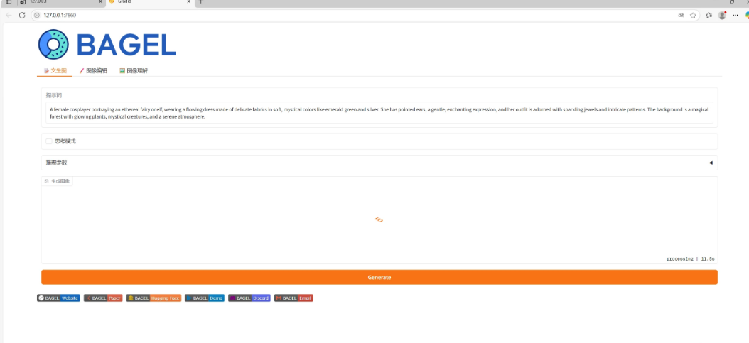Image resolution: width=749 pixels, height=343 pixels.
Task: Switch to the first 127.0.0.1 browser tab
Action: point(61,2)
